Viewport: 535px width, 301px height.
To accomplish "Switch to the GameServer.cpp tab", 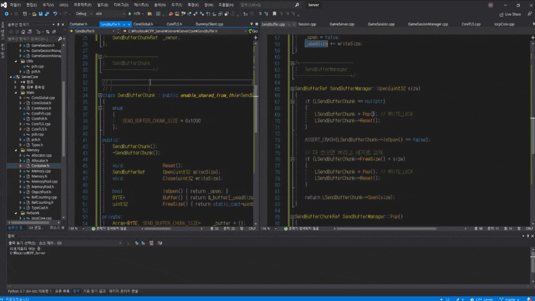I will tap(342, 24).
